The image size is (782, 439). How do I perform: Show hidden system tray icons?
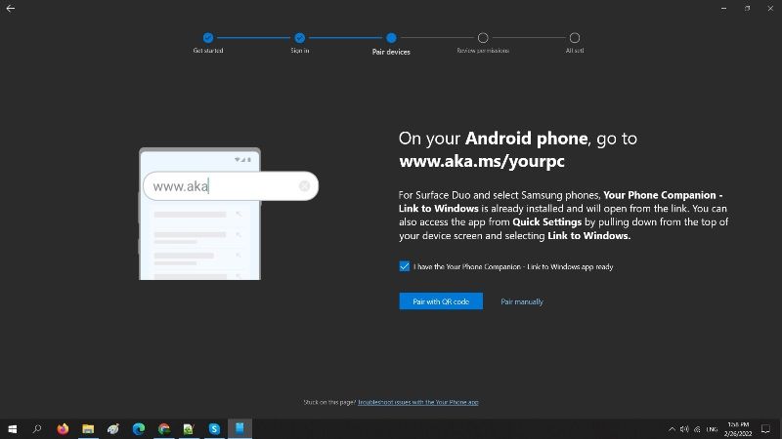coord(672,429)
